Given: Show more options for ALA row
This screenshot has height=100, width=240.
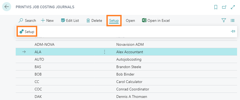Looking at the screenshot, I should [105, 52].
